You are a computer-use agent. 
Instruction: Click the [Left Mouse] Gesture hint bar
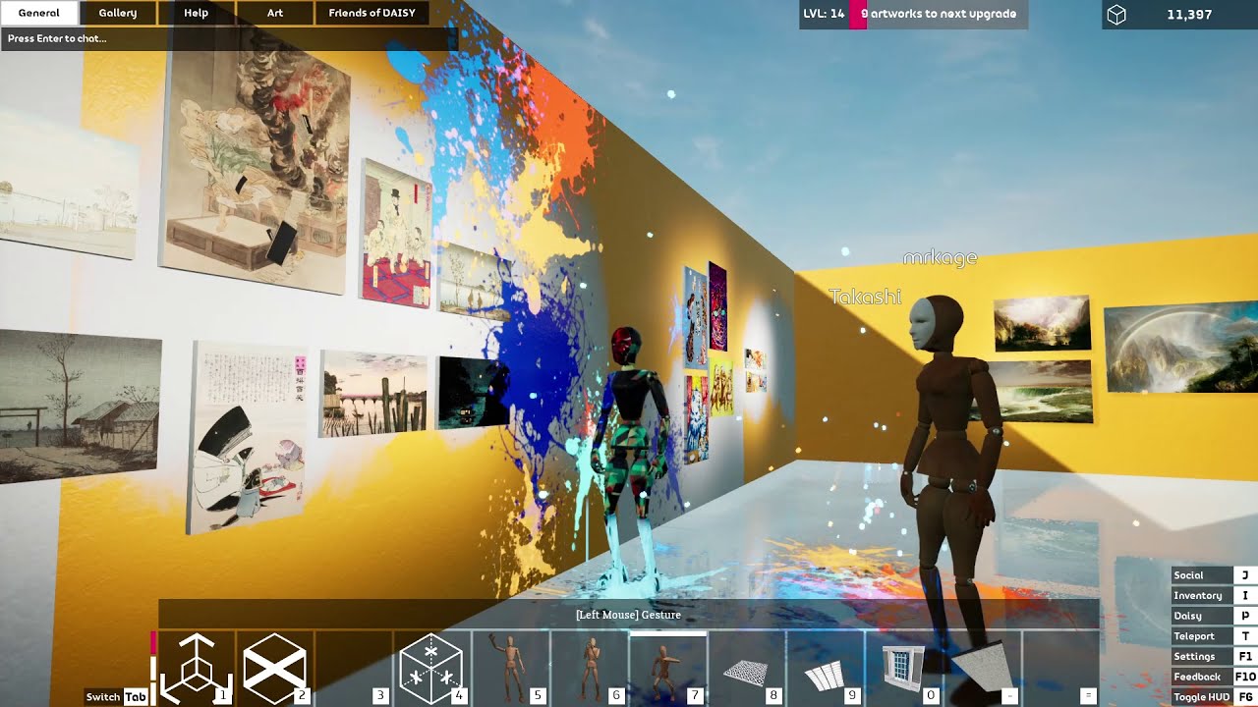tap(629, 615)
